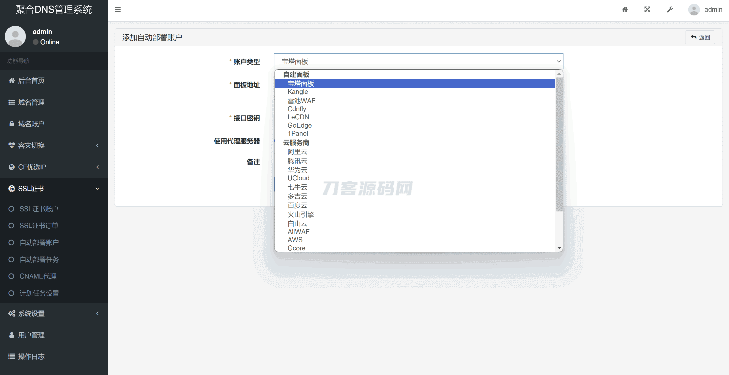
Task: Click the dropdown list scroll down arrow
Action: click(559, 248)
